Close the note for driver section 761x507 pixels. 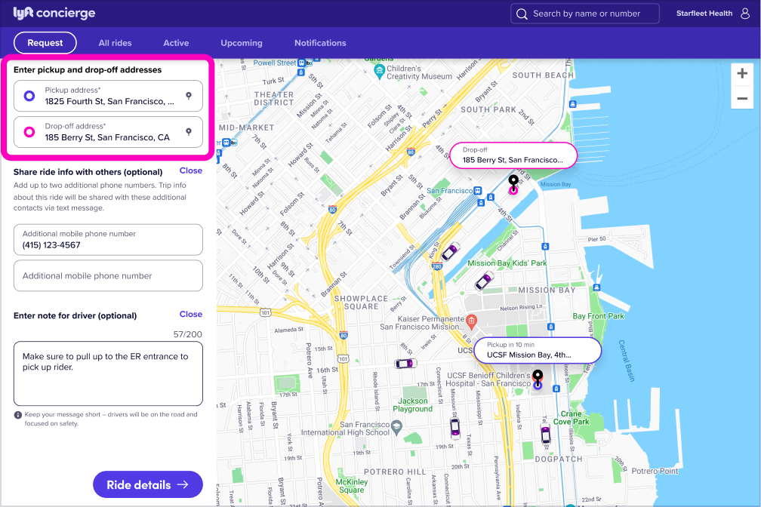pyautogui.click(x=191, y=314)
